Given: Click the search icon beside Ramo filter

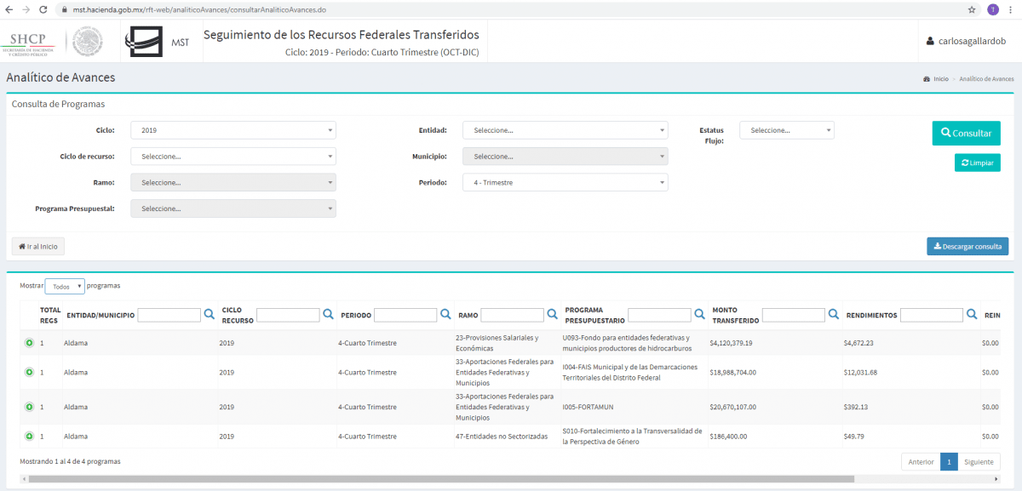Looking at the screenshot, I should (x=552, y=315).
